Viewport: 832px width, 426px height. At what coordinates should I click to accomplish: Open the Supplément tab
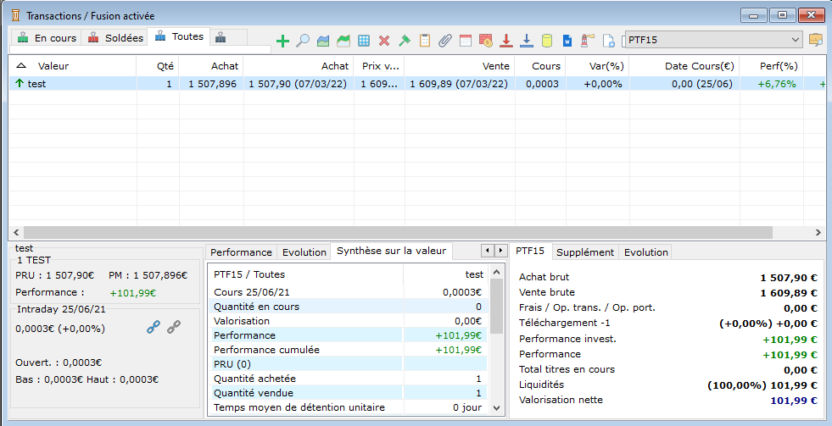click(x=585, y=252)
